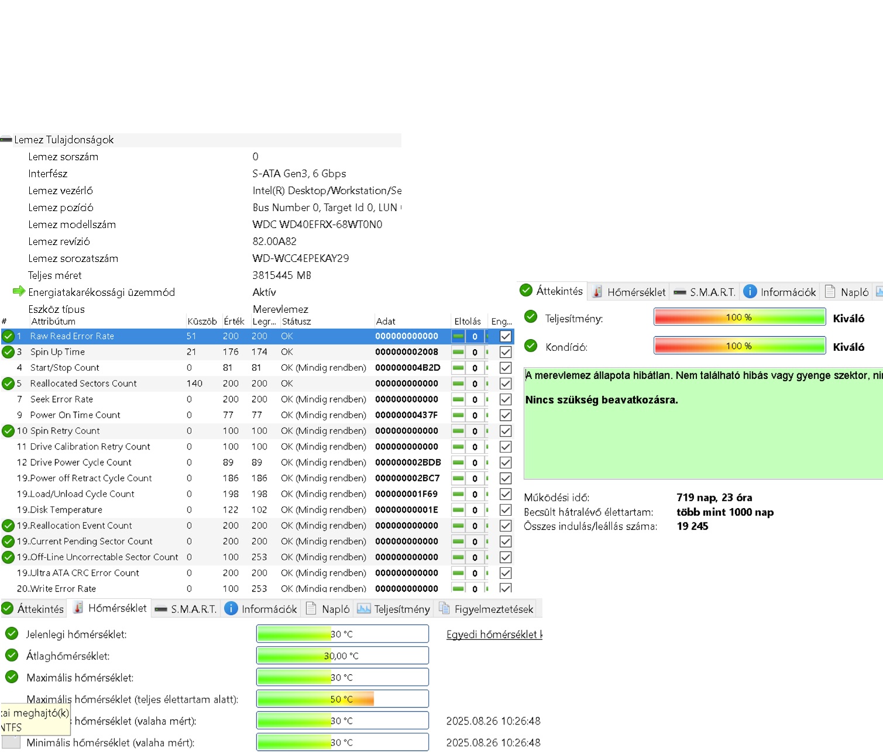Click the Kondíció 100 % health bar
The image size is (883, 752).
point(739,346)
